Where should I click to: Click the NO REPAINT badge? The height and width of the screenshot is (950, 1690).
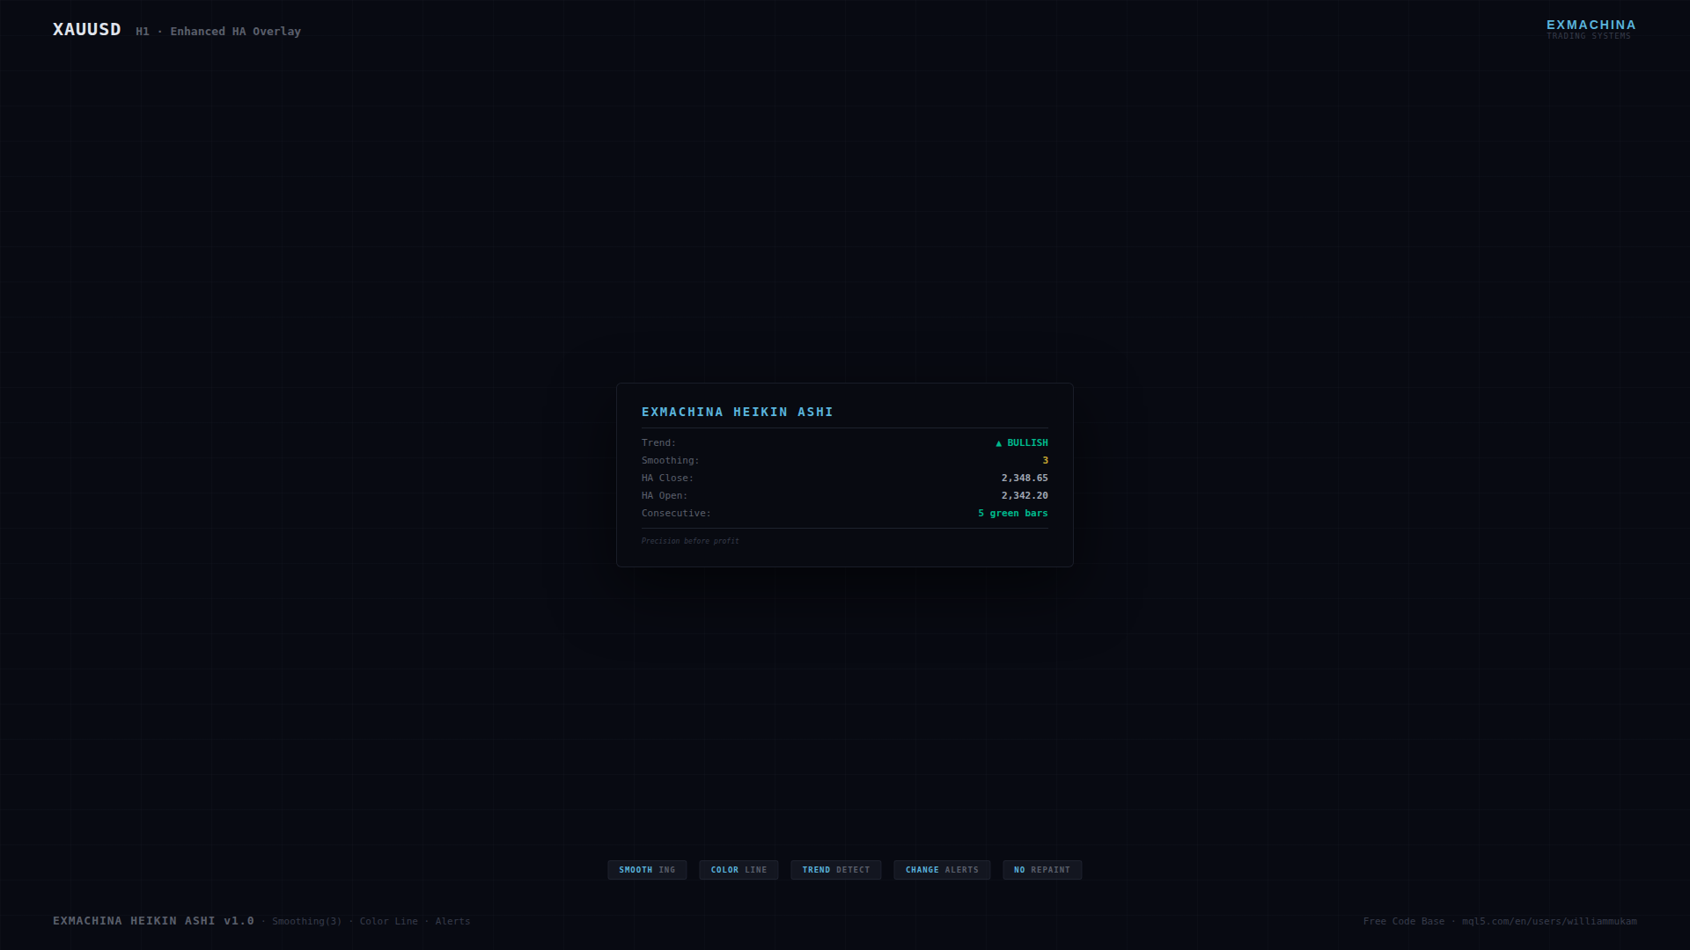[1042, 870]
